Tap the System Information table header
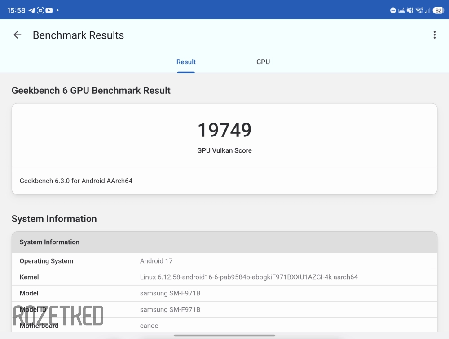The height and width of the screenshot is (339, 449). click(x=224, y=242)
